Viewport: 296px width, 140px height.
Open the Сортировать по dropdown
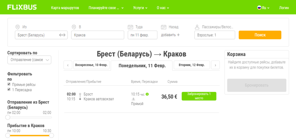point(29,60)
